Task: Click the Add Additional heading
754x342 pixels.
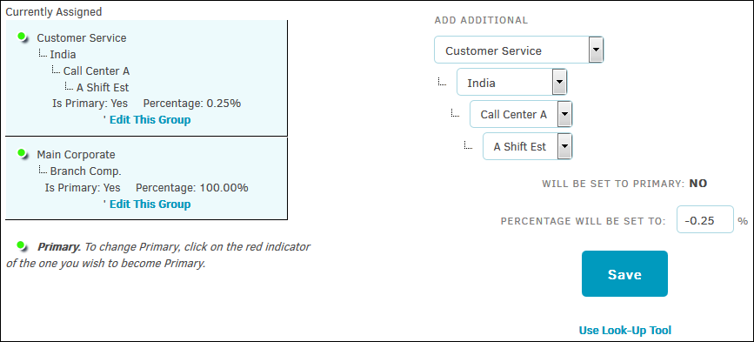Action: 481,21
